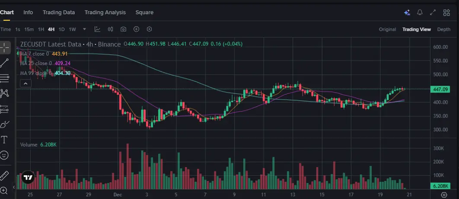Screen dimensions: 459x199
Task: Change candlestick chart style icon
Action: point(110,29)
